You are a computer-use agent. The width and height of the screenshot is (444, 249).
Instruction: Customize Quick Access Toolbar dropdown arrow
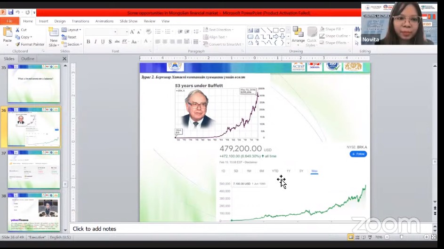(x=34, y=12)
